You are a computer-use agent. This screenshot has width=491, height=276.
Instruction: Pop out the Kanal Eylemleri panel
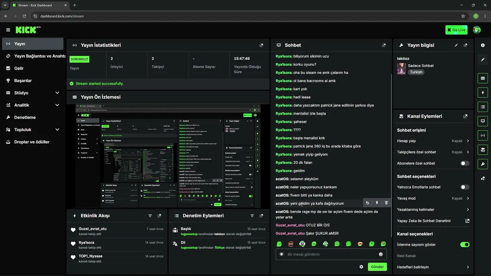click(x=465, y=116)
